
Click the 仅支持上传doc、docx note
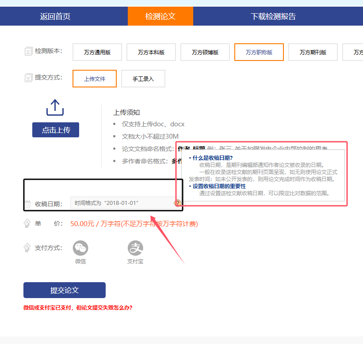(x=153, y=124)
